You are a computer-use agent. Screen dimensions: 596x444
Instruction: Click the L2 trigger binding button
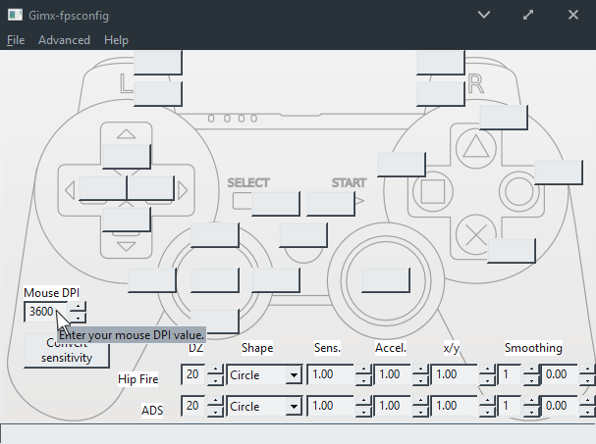coord(158,63)
